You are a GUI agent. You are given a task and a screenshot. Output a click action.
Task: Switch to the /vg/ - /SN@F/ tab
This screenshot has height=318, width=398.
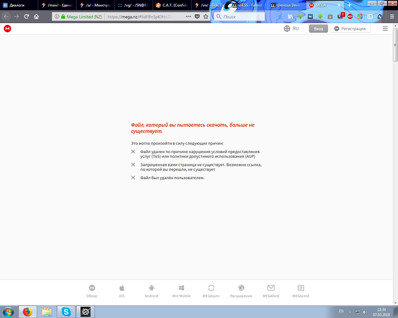[134, 5]
